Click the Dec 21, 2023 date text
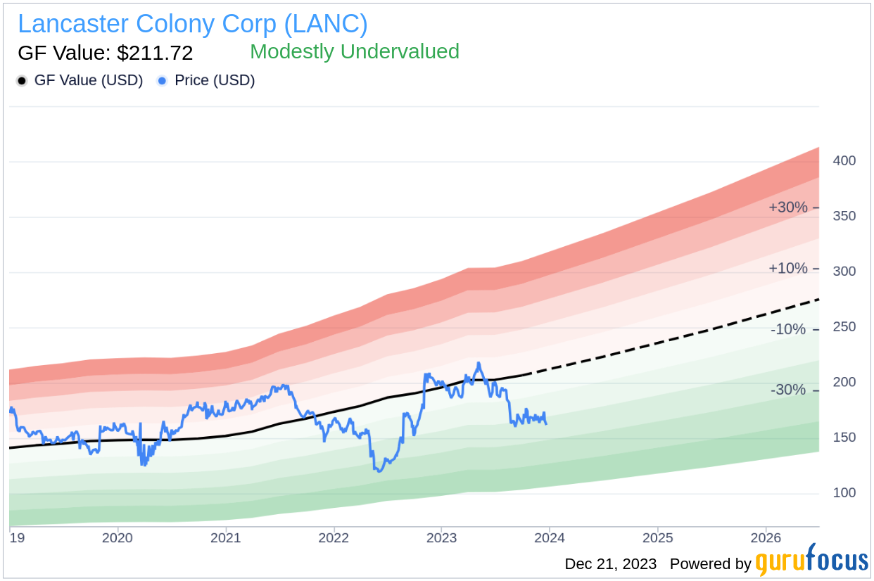The width and height of the screenshot is (874, 581). 611,564
